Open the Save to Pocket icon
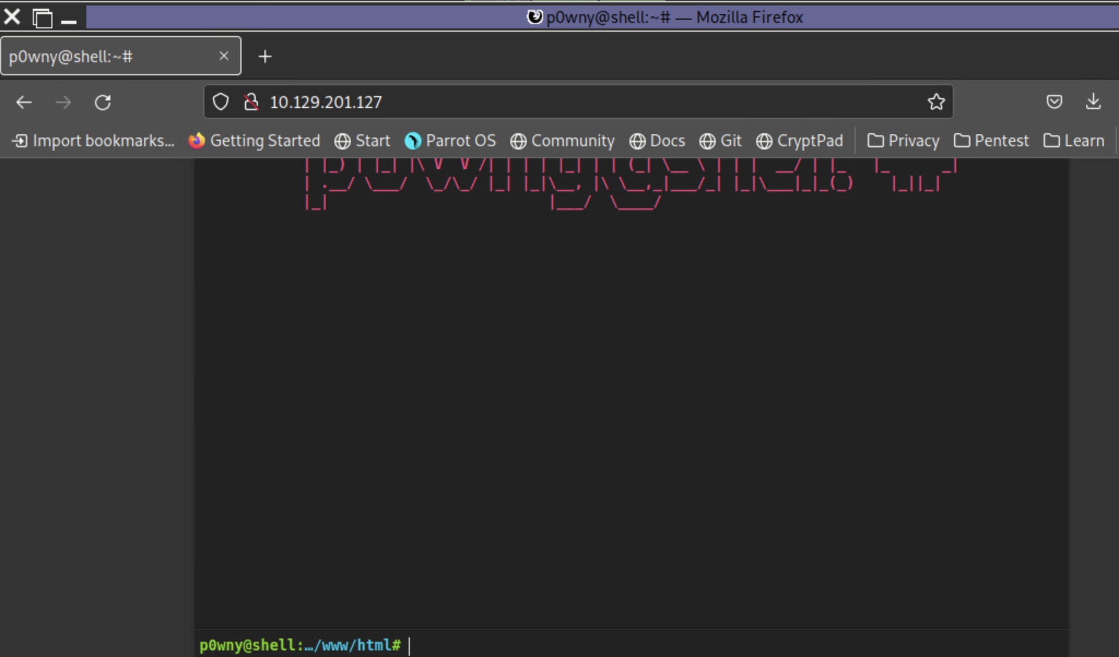 click(1054, 102)
